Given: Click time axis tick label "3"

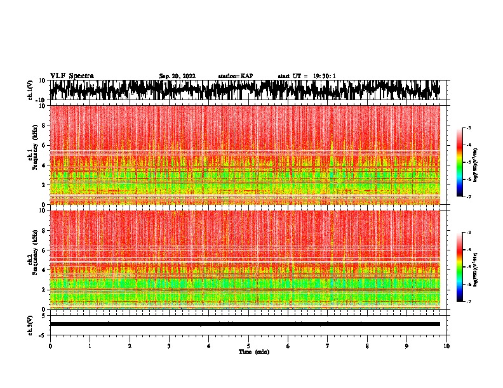Looking at the screenshot, I should coord(169,346).
